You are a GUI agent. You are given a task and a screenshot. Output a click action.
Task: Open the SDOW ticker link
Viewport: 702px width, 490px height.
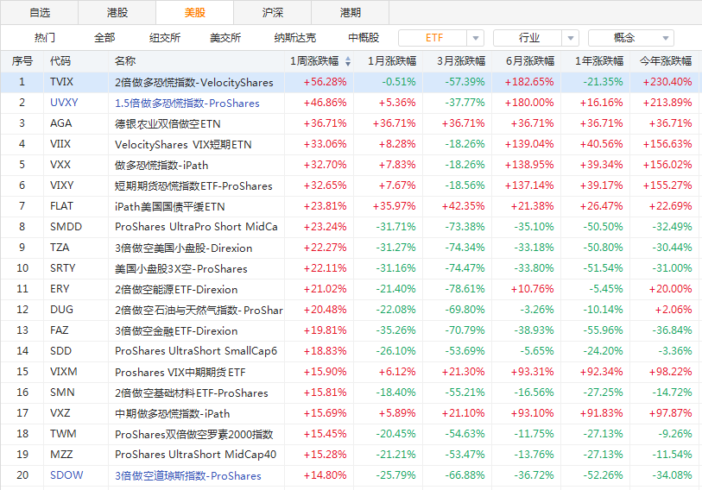pyautogui.click(x=66, y=475)
